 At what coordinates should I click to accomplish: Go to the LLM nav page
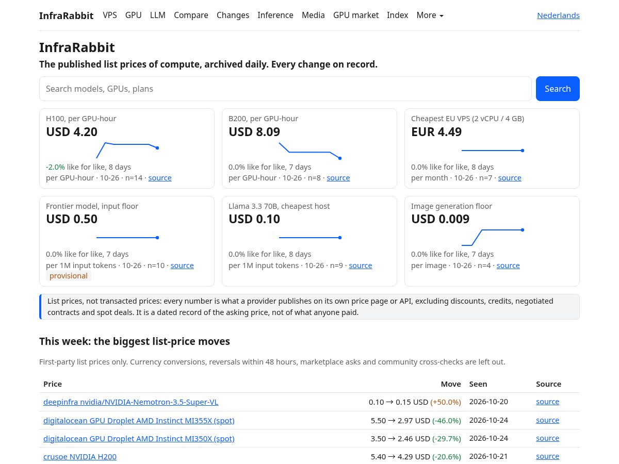[x=158, y=15]
